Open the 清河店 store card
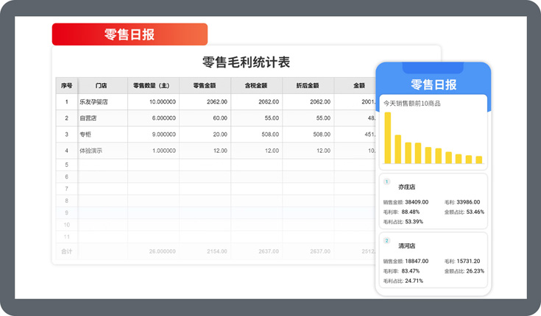The width and height of the screenshot is (541, 316). (433, 261)
